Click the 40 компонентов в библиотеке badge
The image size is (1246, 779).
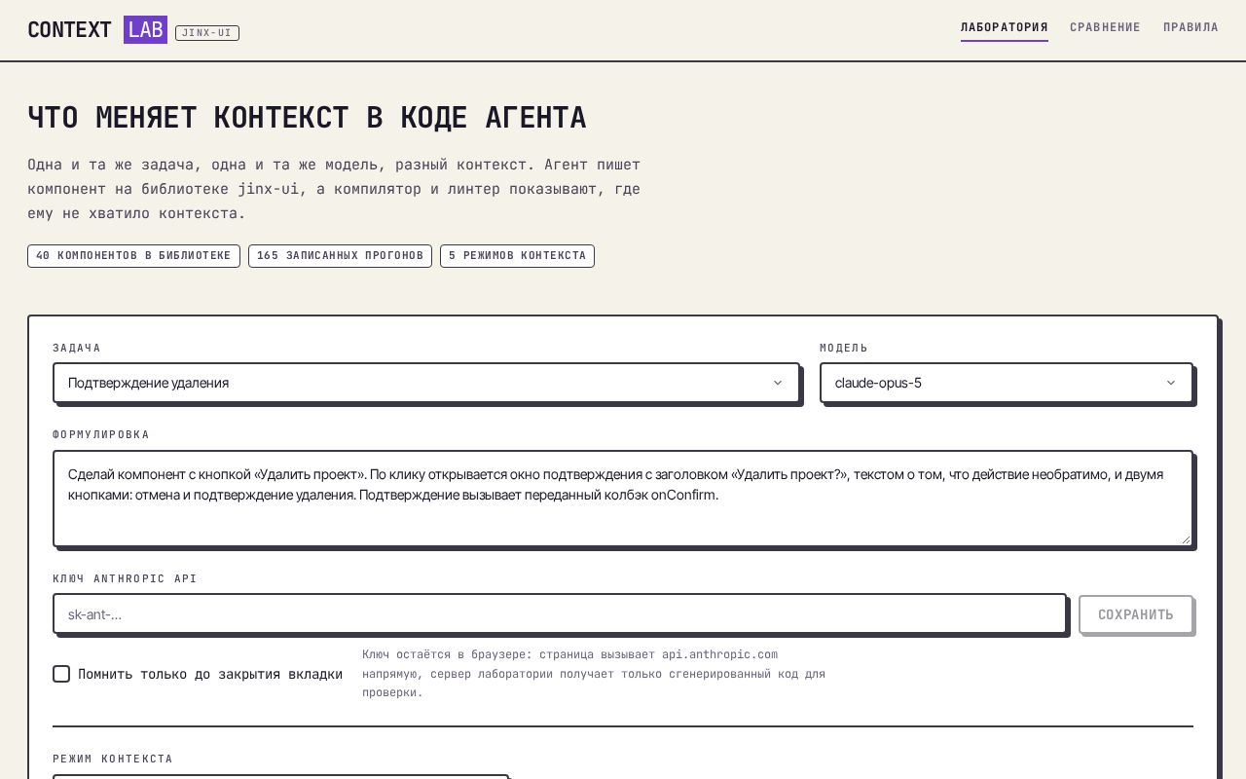pyautogui.click(x=133, y=256)
